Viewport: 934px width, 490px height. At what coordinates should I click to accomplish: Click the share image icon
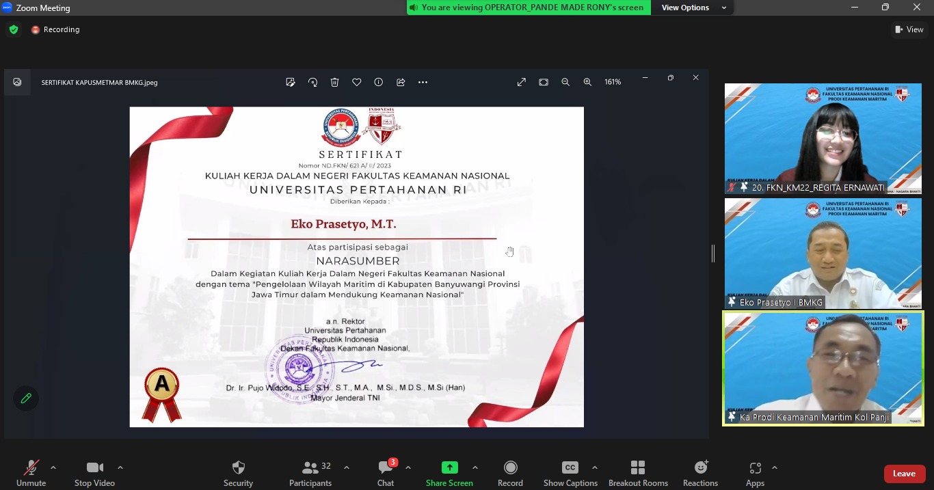[x=401, y=82]
